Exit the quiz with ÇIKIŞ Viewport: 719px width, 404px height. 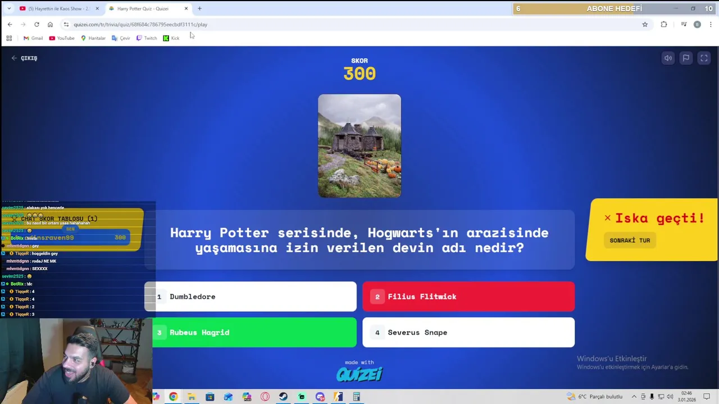pyautogui.click(x=24, y=58)
